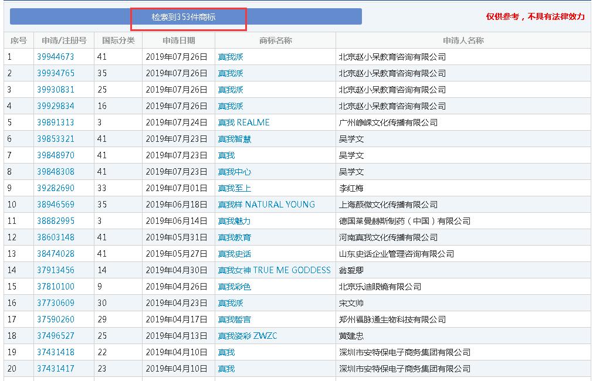This screenshot has height=381, width=596.
Task: Open registration number 37431417
Action: click(x=56, y=369)
